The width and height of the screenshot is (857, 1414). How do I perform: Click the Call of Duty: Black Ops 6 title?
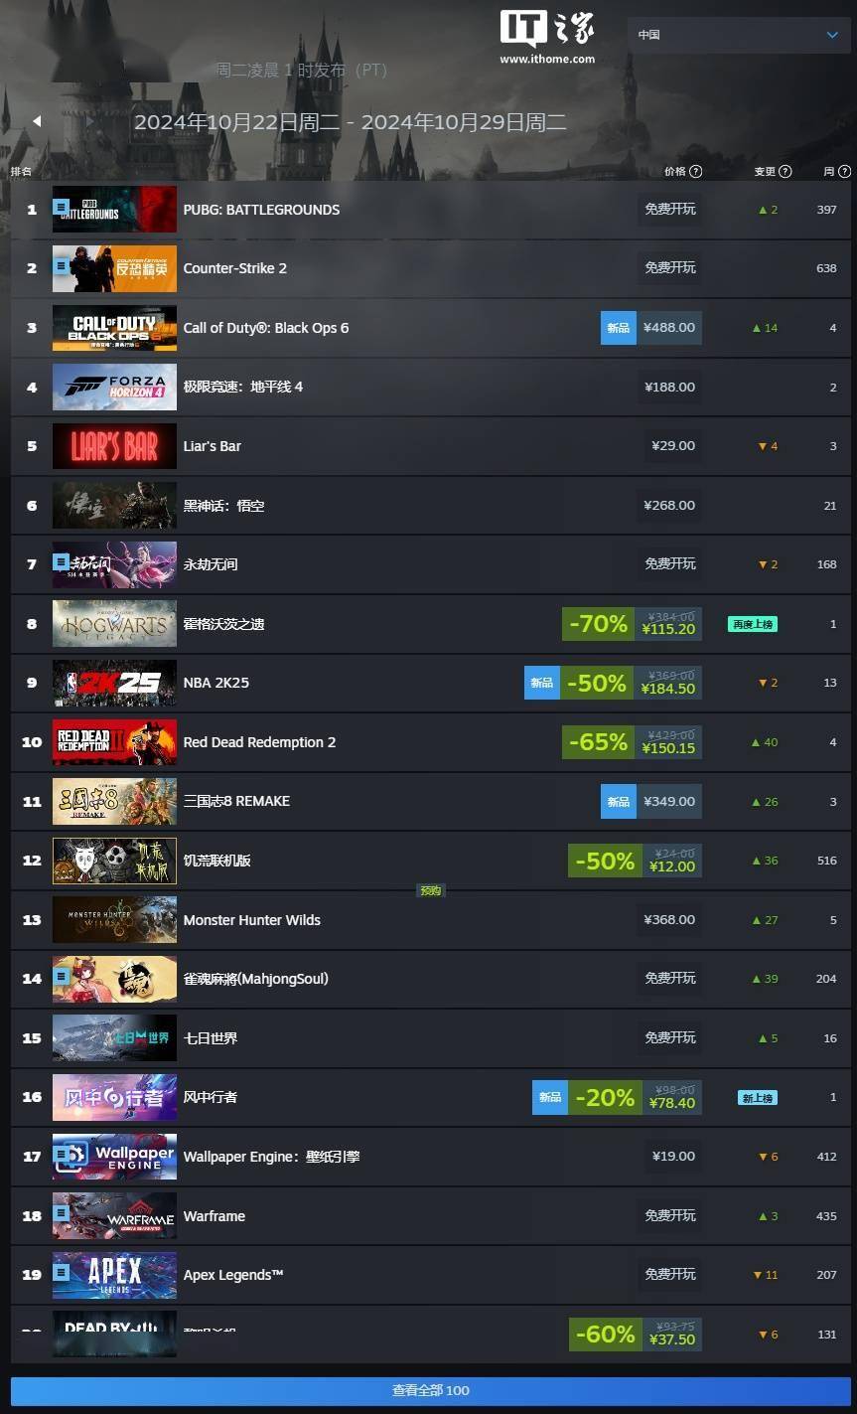266,328
